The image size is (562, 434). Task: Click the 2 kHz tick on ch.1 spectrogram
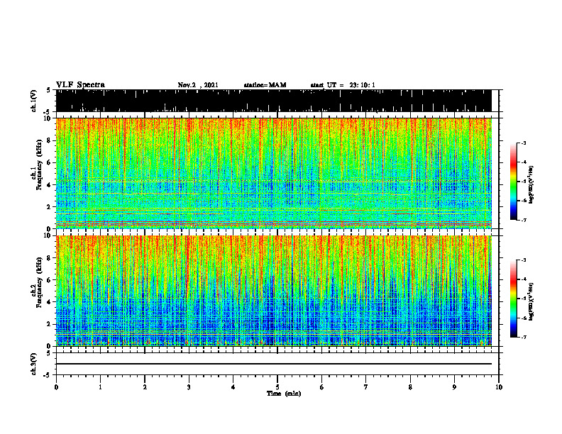coord(49,206)
